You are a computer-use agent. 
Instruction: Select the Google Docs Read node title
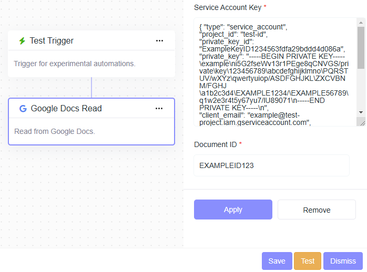coord(66,109)
